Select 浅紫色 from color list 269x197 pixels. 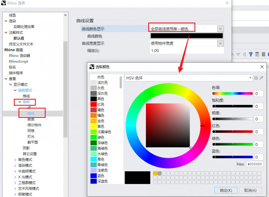[x=102, y=170]
